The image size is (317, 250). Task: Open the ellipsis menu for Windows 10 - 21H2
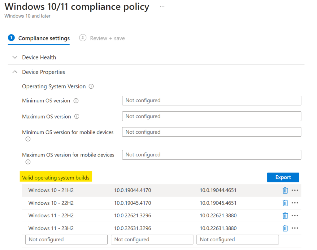(x=295, y=190)
